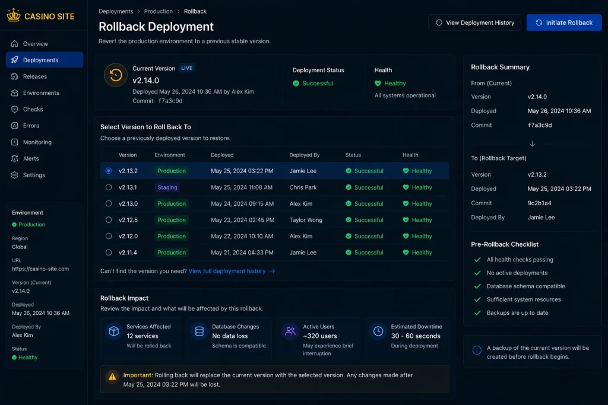
Task: Click the Estimated Downtime clock icon
Action: point(378,331)
